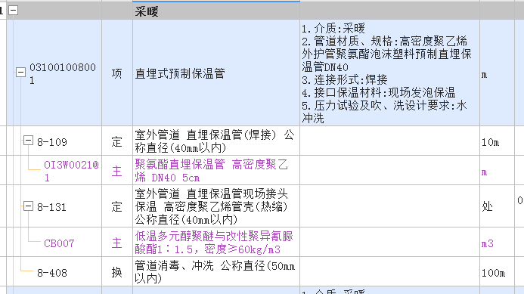This screenshot has height=294, width=524.
Task: Click empty feature cell of row 8-109
Action: coord(389,141)
